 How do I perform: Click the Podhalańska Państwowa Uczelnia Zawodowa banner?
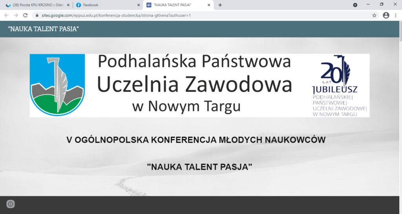pos(199,85)
